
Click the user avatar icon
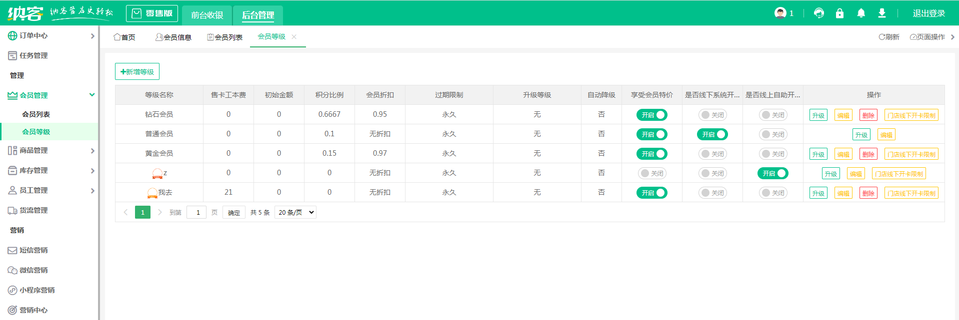(780, 13)
